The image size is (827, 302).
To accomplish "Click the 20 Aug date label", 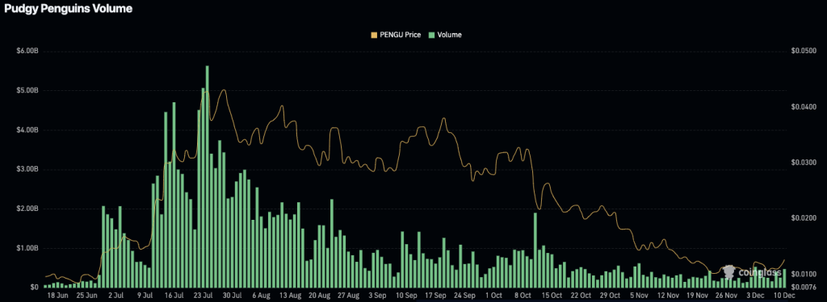I will click(320, 296).
